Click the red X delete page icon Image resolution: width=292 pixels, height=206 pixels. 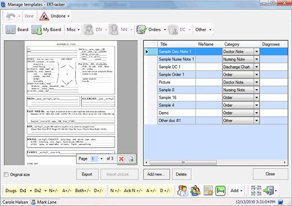tap(121, 159)
